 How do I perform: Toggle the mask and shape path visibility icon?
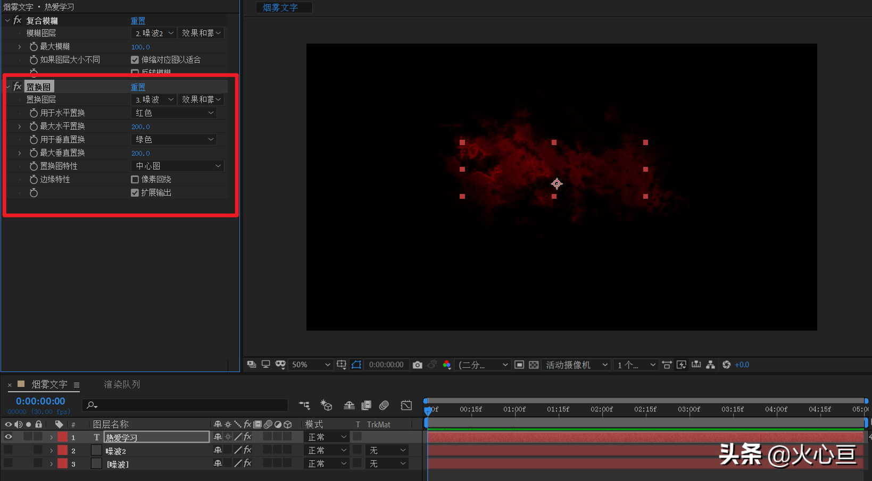click(x=356, y=365)
